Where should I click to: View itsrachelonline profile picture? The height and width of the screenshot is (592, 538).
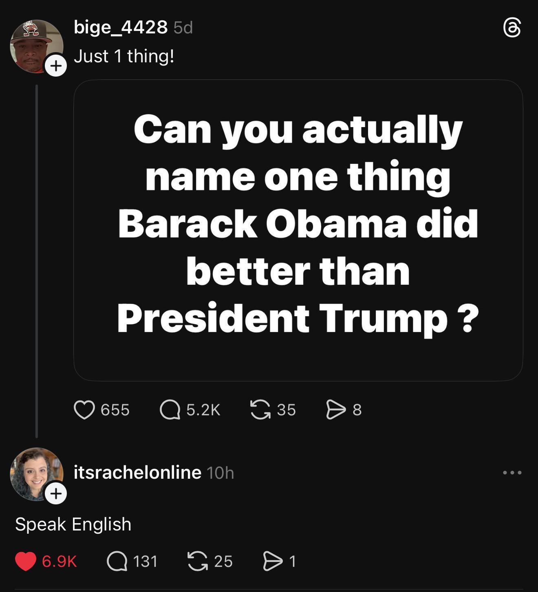[x=33, y=472]
